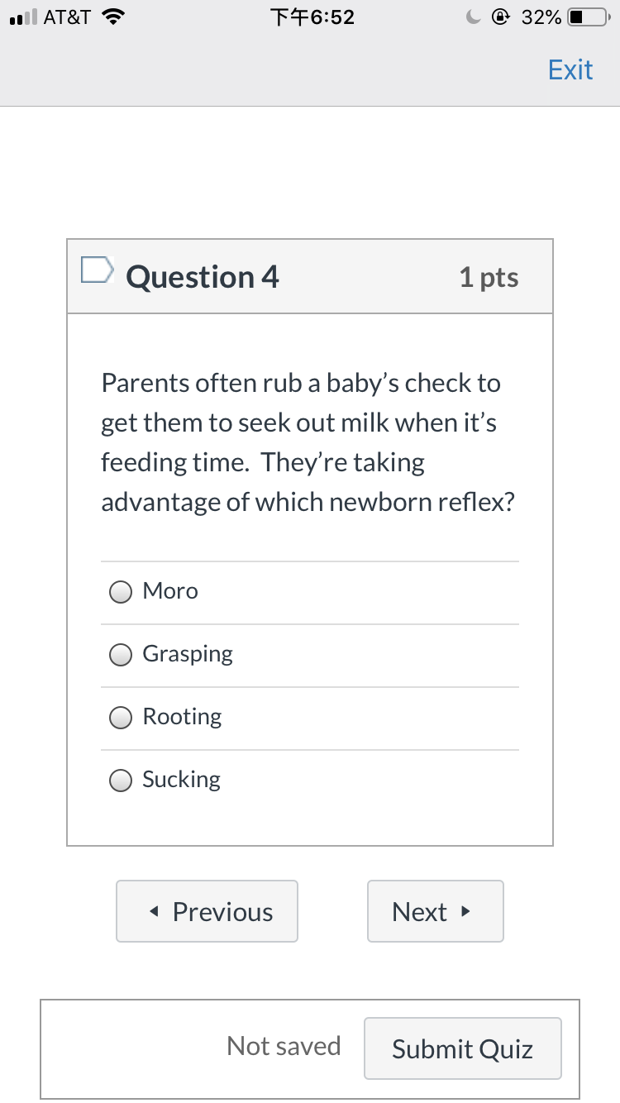The image size is (620, 1103).
Task: Choose the Sucking answer option
Action: (310, 781)
